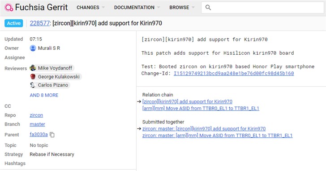Click the Fuchsia Gerrit logo icon
This screenshot has width=326, height=171.
point(9,8)
